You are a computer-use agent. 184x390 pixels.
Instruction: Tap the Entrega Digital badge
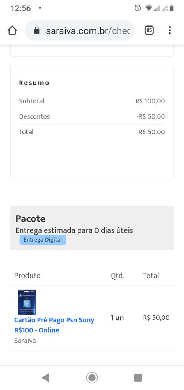tap(43, 240)
